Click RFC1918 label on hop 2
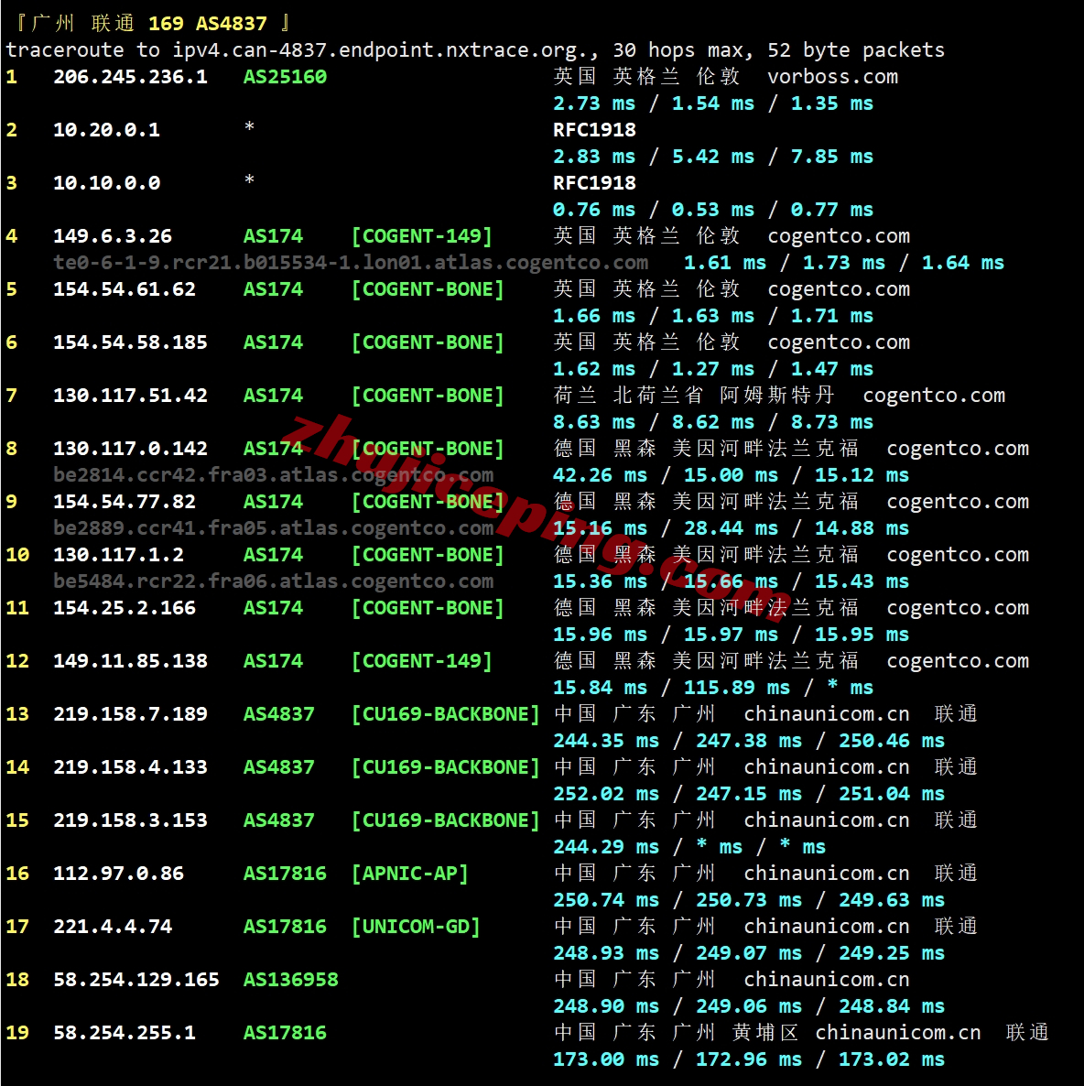The width and height of the screenshot is (1084, 1086). tap(594, 130)
